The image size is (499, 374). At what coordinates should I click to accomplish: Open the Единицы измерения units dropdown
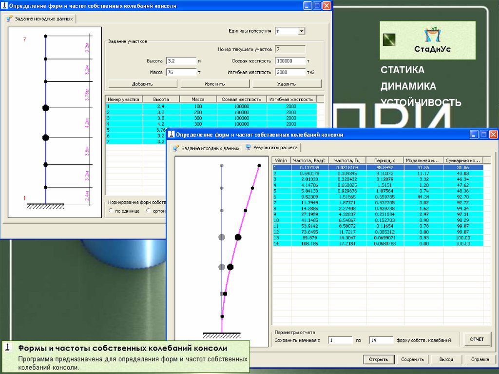(x=301, y=31)
